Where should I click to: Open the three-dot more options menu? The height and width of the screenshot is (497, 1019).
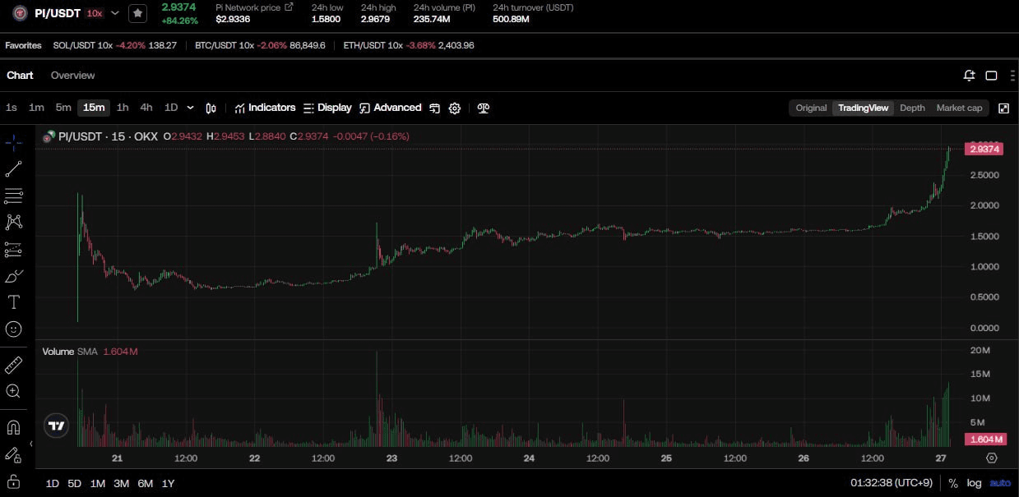(x=1012, y=76)
